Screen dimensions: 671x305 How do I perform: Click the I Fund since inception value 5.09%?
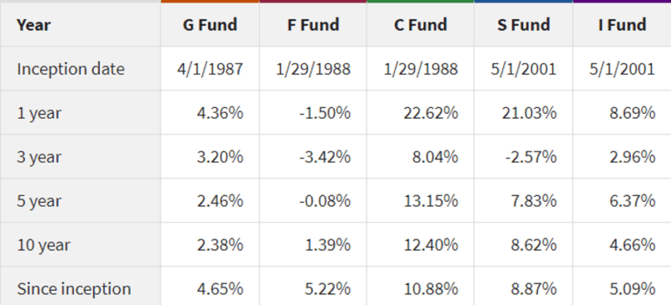(632, 289)
